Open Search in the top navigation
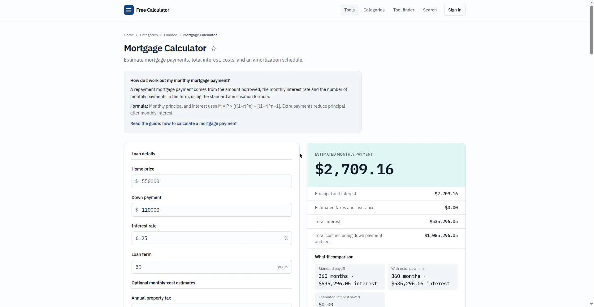The height and width of the screenshot is (307, 594). click(430, 10)
